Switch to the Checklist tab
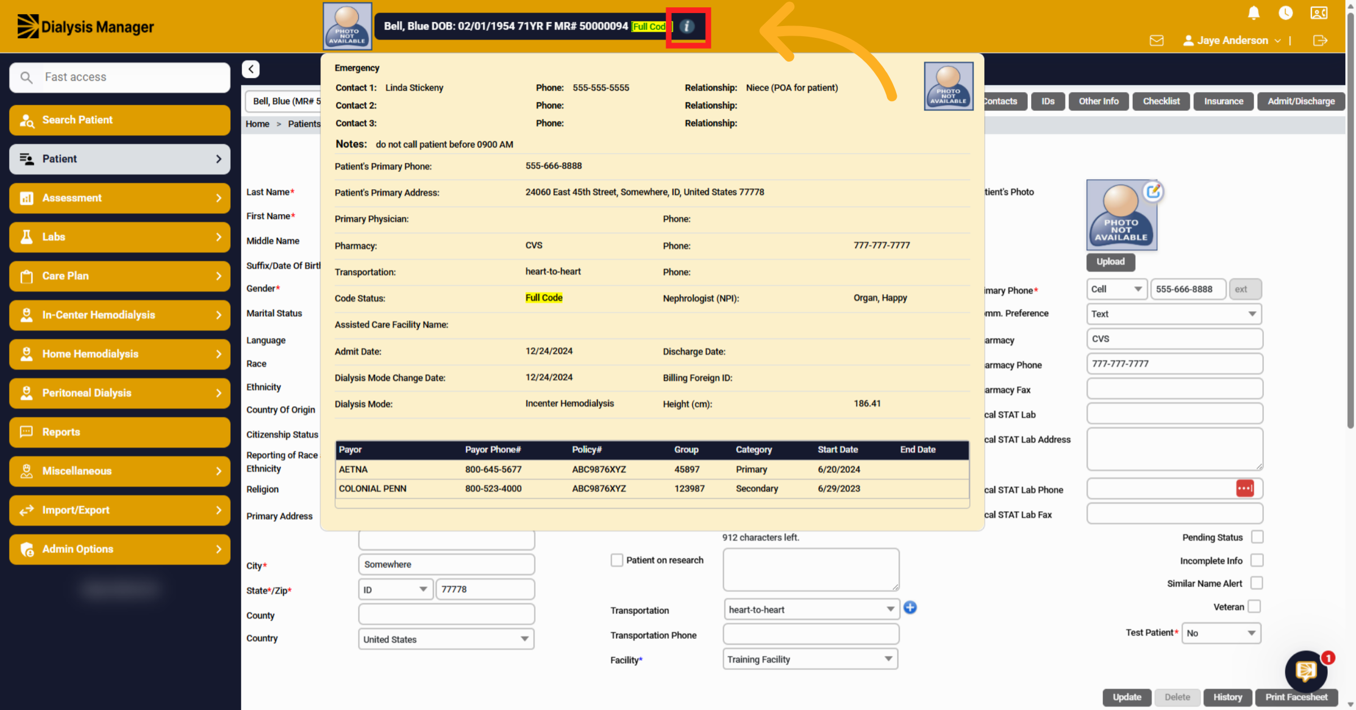Image resolution: width=1356 pixels, height=710 pixels. [x=1161, y=102]
